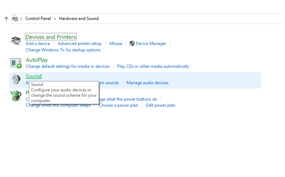Click the Device Manager shield icon
Viewport: 285px width, 177px height.
point(132,44)
